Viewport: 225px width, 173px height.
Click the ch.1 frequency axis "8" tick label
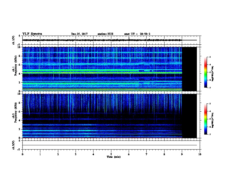pos(20,56)
